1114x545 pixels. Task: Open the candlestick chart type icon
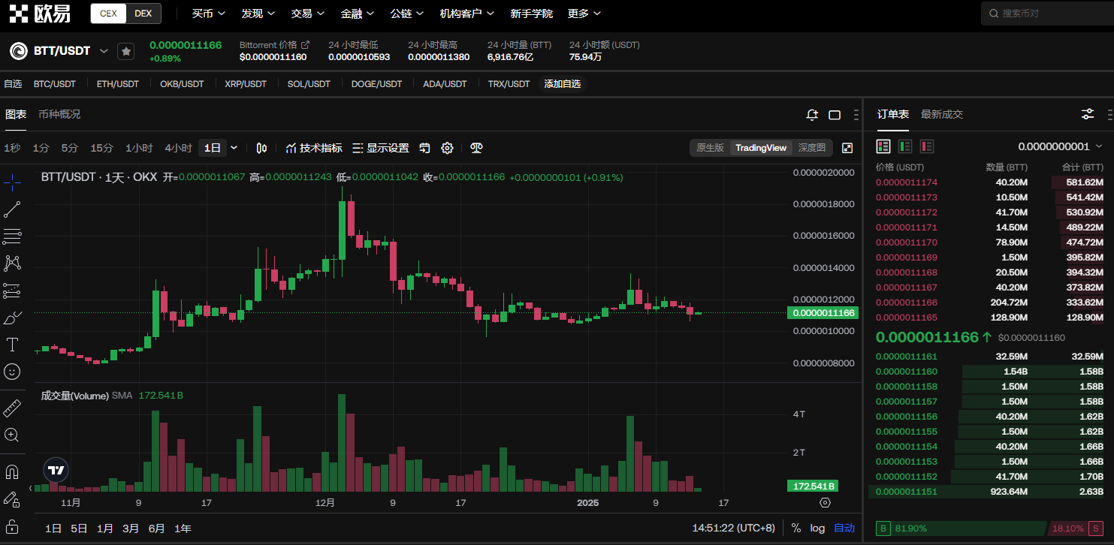(x=261, y=148)
